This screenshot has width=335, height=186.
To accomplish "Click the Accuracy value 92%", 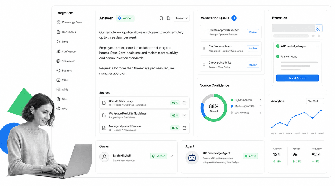I will 316,155.
